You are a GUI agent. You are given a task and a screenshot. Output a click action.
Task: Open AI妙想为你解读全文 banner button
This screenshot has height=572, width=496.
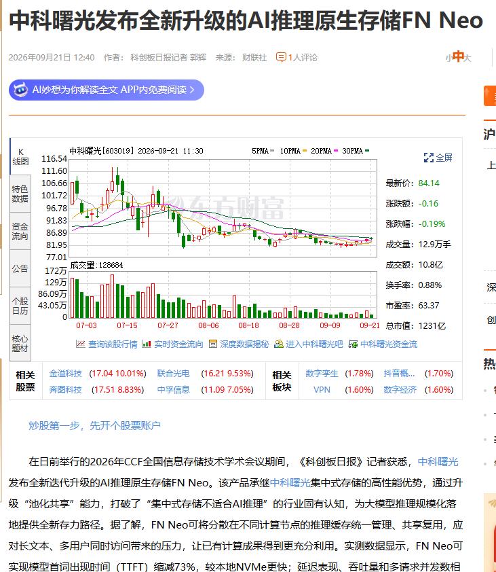(x=107, y=90)
